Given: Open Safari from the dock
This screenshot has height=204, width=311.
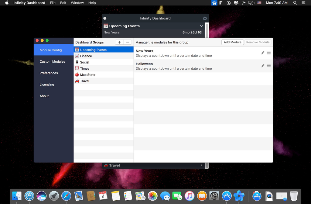Looking at the screenshot, I should 66,196.
